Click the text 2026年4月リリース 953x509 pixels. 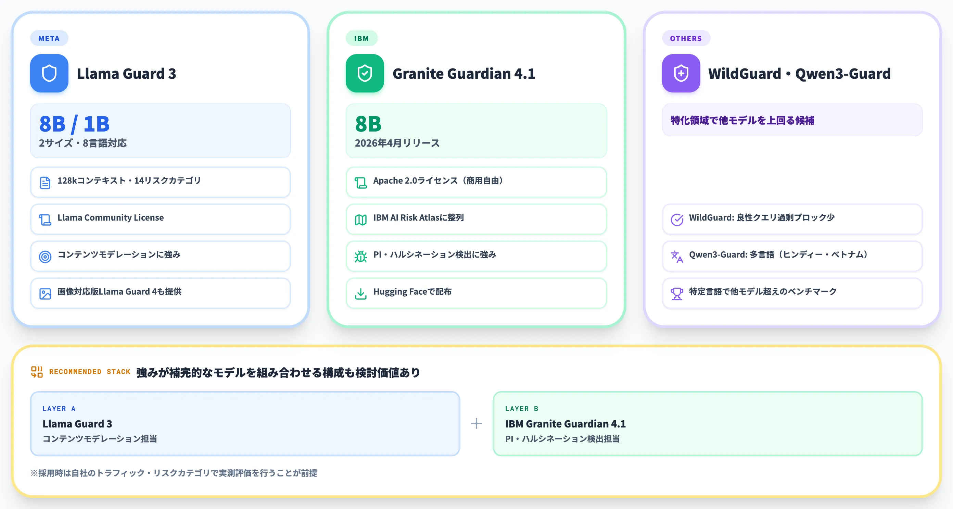pyautogui.click(x=397, y=143)
